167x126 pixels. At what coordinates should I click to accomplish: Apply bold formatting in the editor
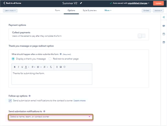point(15,67)
